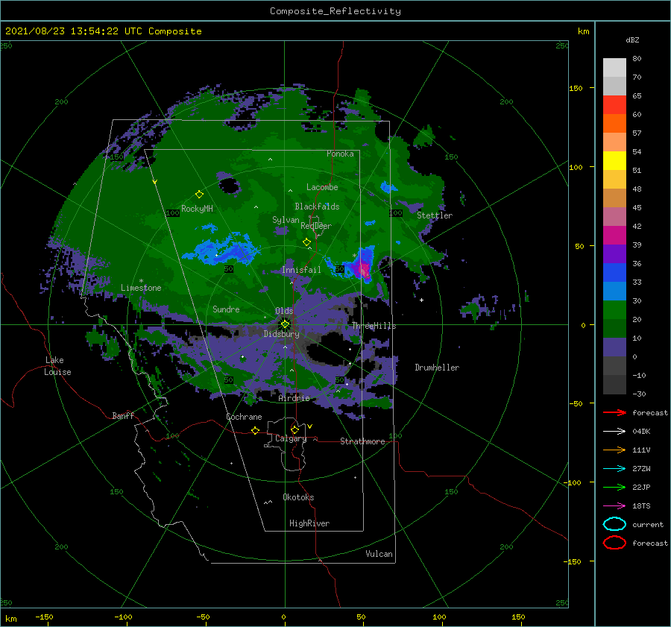Click the Cochrane town label
The width and height of the screenshot is (671, 627).
coord(244,417)
